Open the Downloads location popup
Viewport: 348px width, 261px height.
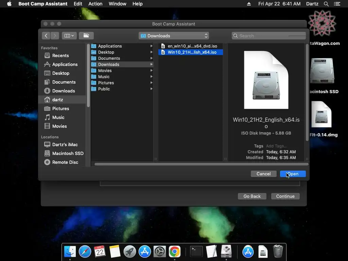click(174, 36)
